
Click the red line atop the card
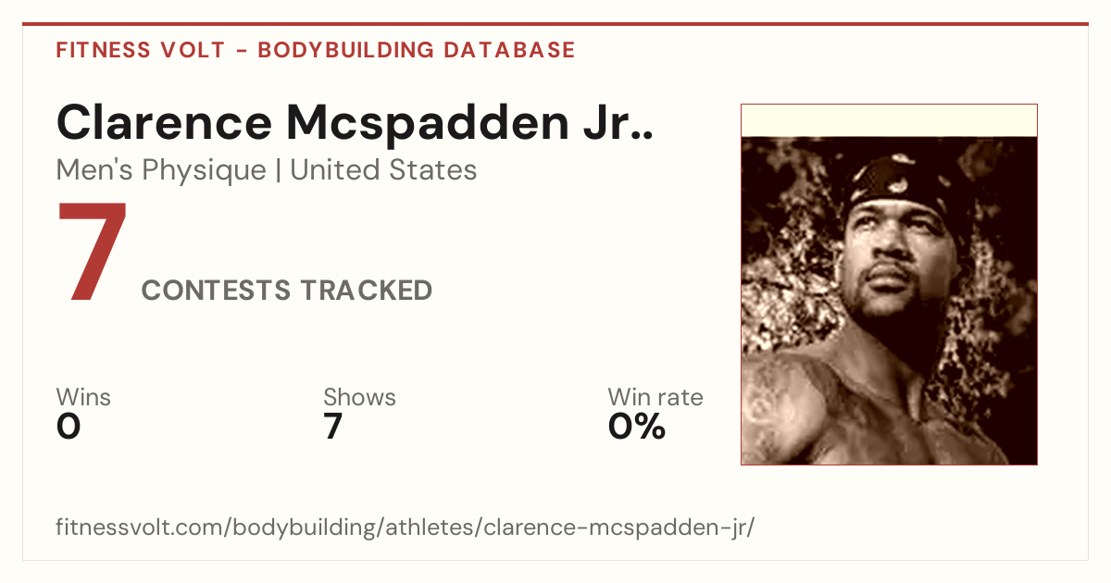[x=555, y=24]
